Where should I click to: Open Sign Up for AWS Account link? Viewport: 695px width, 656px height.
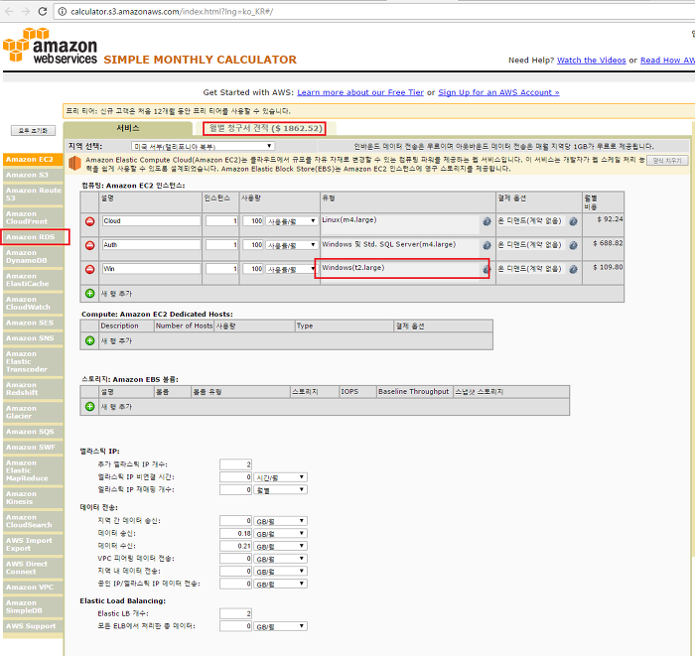498,92
